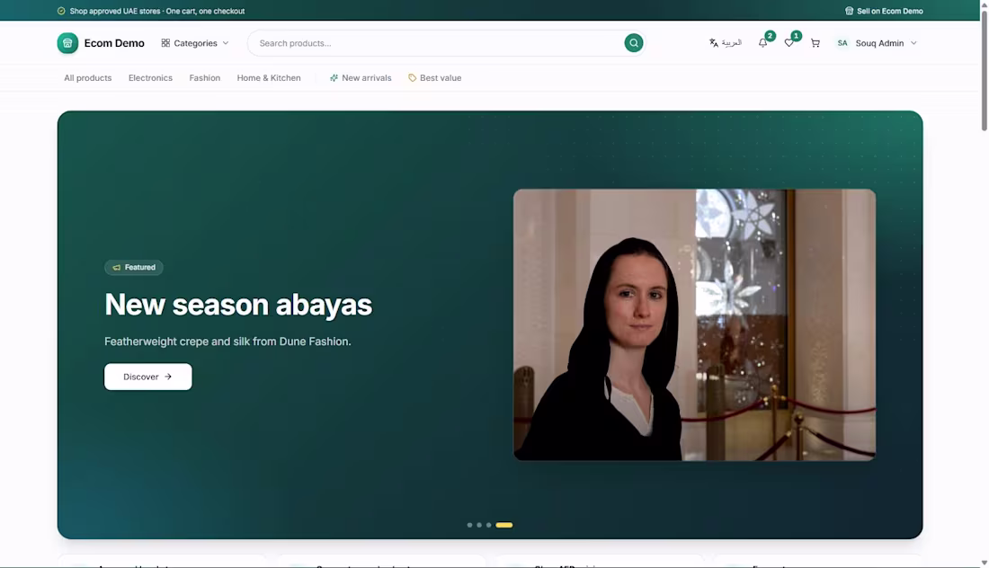The image size is (989, 568).
Task: Go to the second carousel slide dot
Action: pos(478,525)
